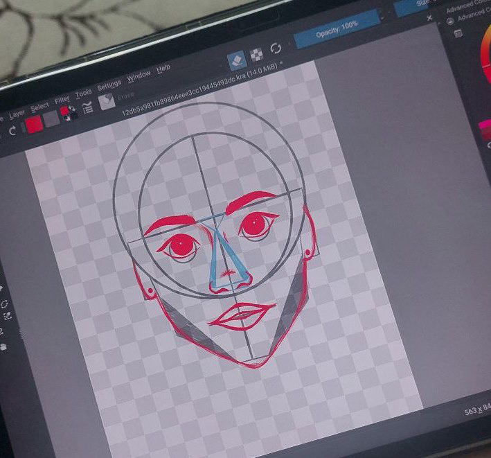The height and width of the screenshot is (458, 491).
Task: Click the bottom white square toolbox icon
Action: pos(3,347)
